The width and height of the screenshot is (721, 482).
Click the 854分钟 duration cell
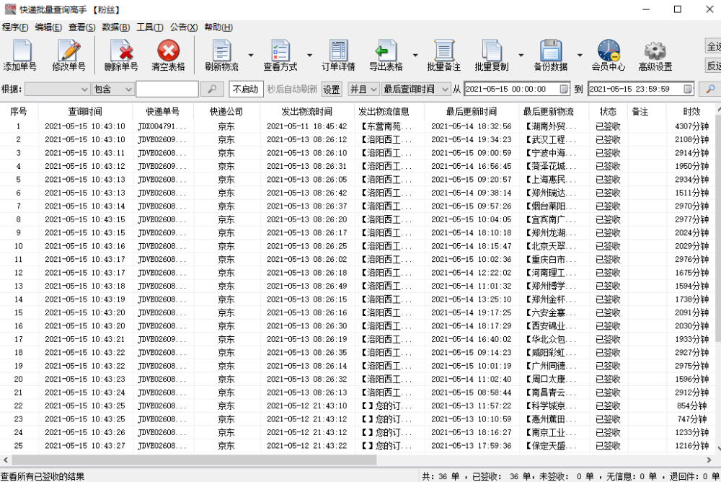[691, 406]
